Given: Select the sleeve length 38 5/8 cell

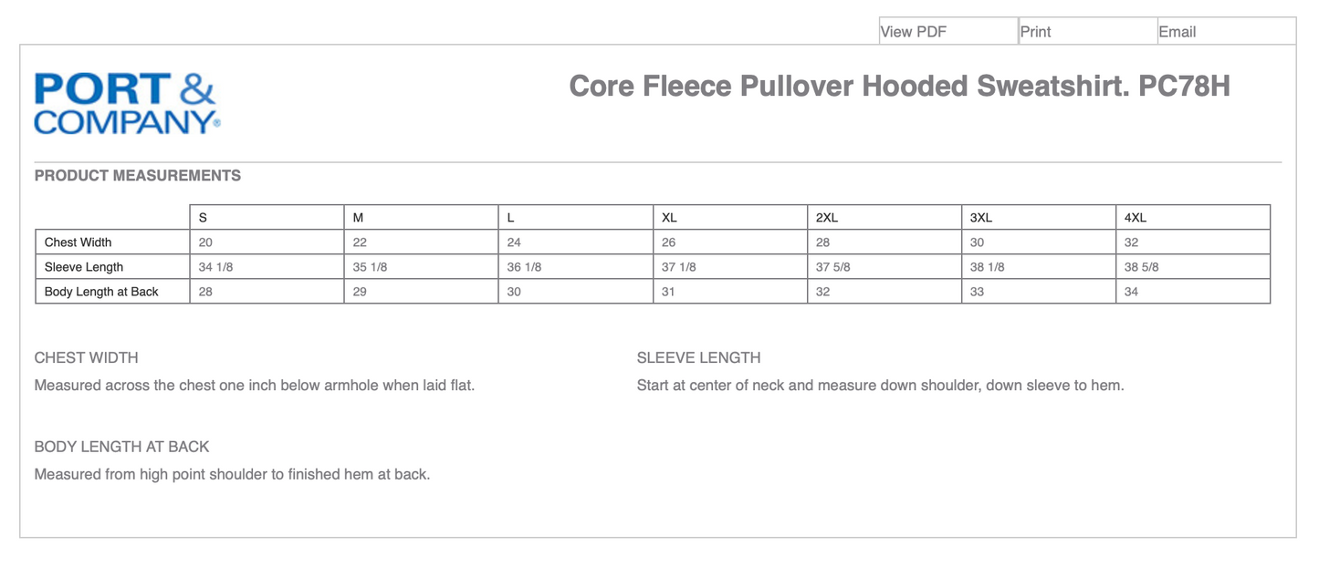Looking at the screenshot, I should [x=1143, y=266].
